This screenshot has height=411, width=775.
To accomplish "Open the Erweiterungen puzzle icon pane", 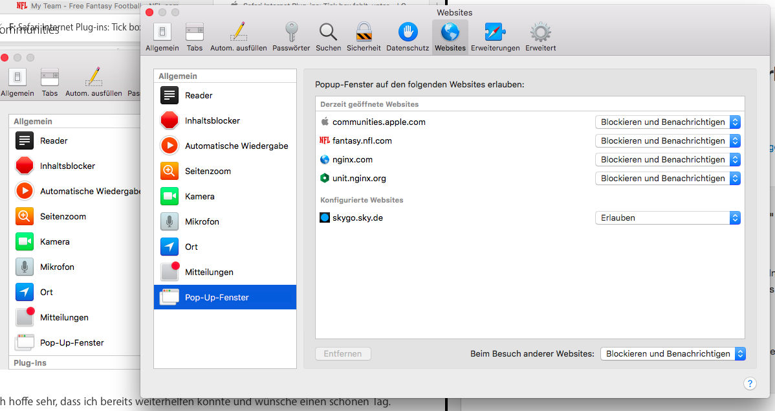I will (495, 36).
